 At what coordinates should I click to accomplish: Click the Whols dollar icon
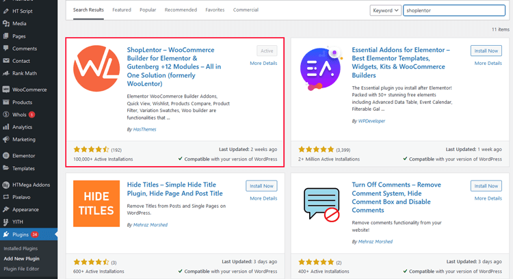click(x=6, y=114)
